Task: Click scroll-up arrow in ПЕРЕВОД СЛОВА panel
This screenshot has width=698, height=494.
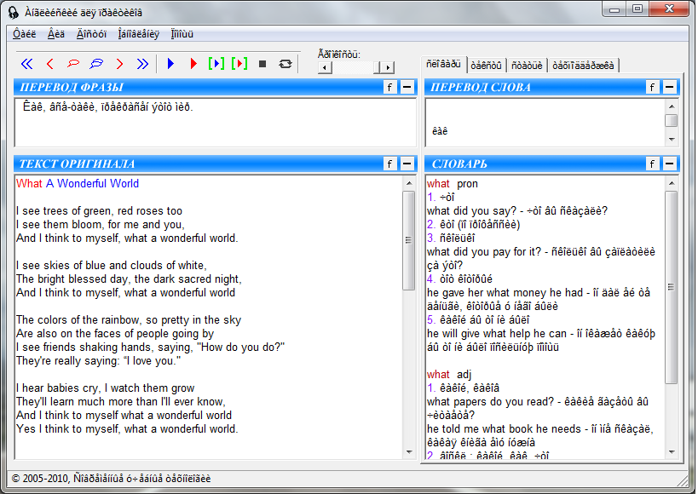Action: 672,106
